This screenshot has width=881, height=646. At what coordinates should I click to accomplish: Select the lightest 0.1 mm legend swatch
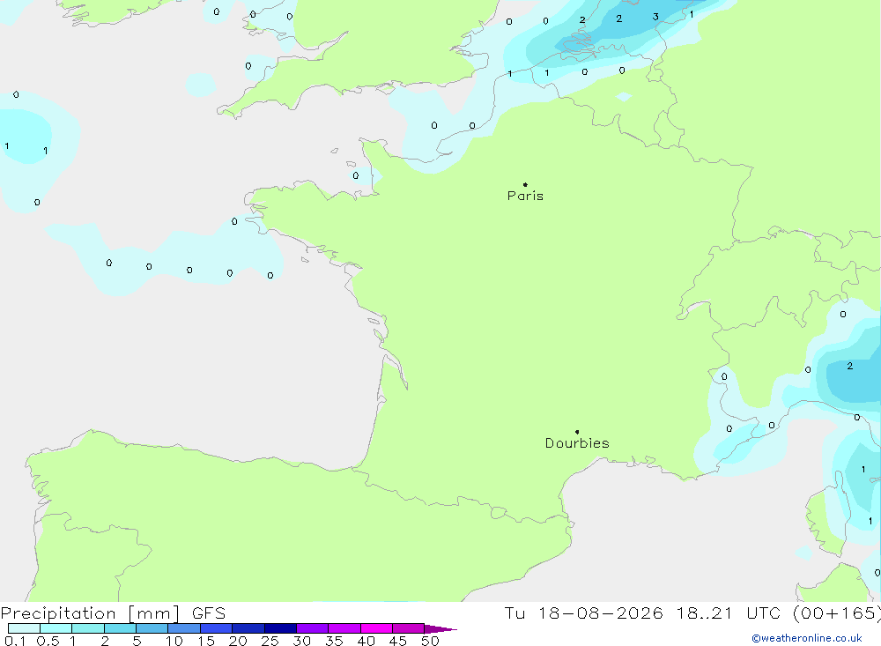(24, 628)
